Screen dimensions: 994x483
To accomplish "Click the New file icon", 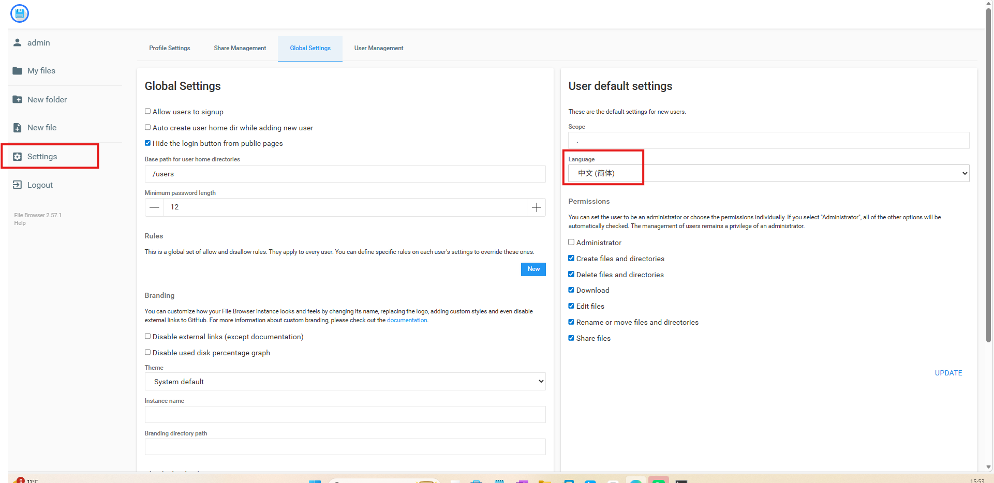I will coord(18,128).
